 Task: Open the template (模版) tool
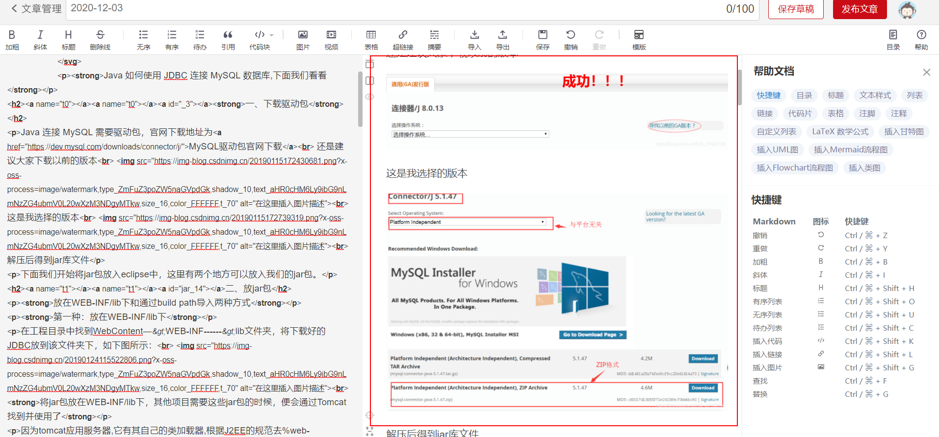[x=639, y=40]
